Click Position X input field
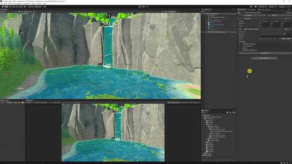292x164 pixels. pyautogui.click(x=266, y=21)
